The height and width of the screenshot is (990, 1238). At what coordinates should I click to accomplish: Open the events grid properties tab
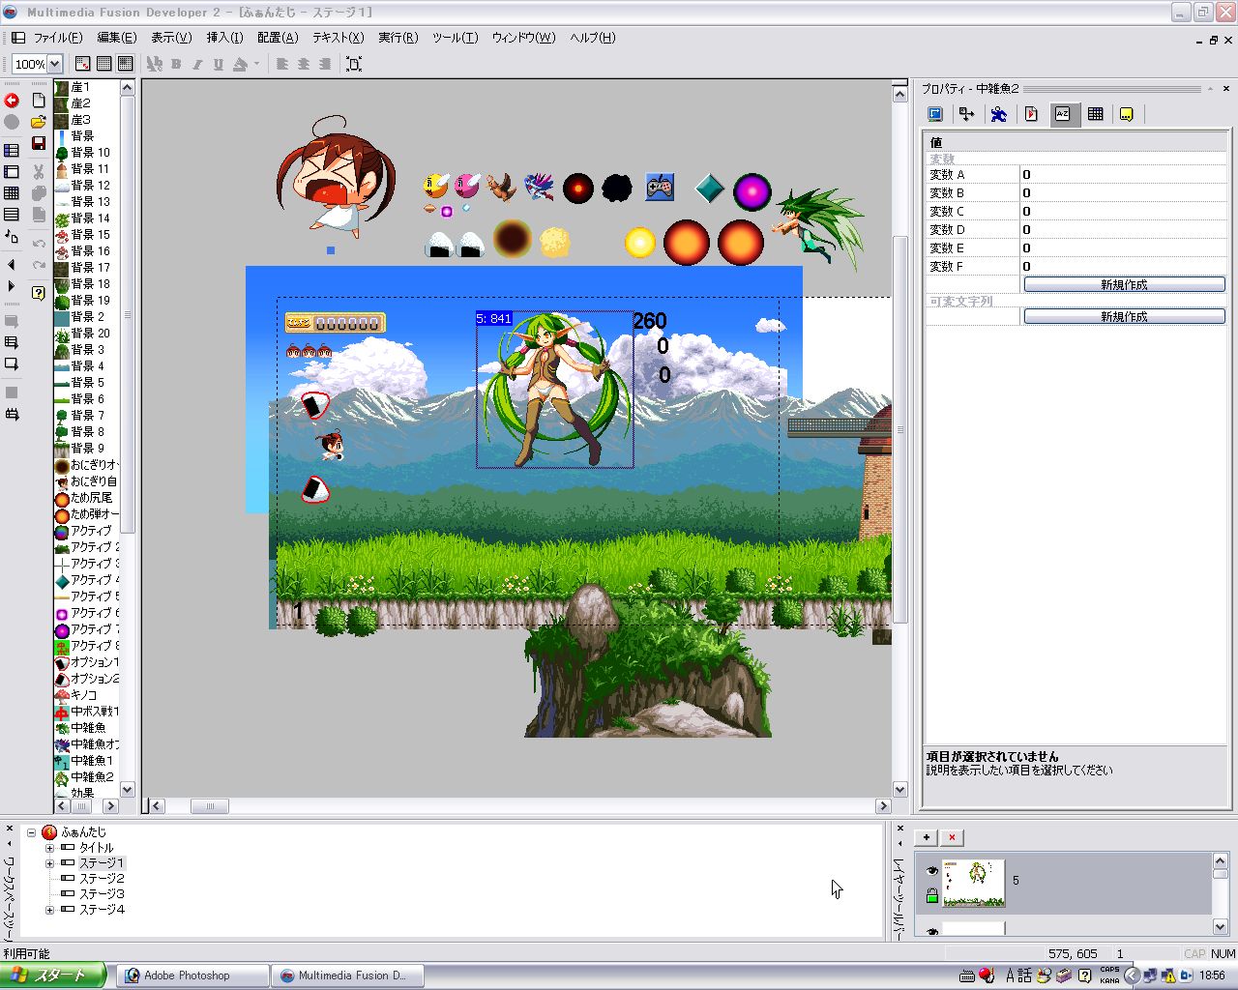point(1095,114)
